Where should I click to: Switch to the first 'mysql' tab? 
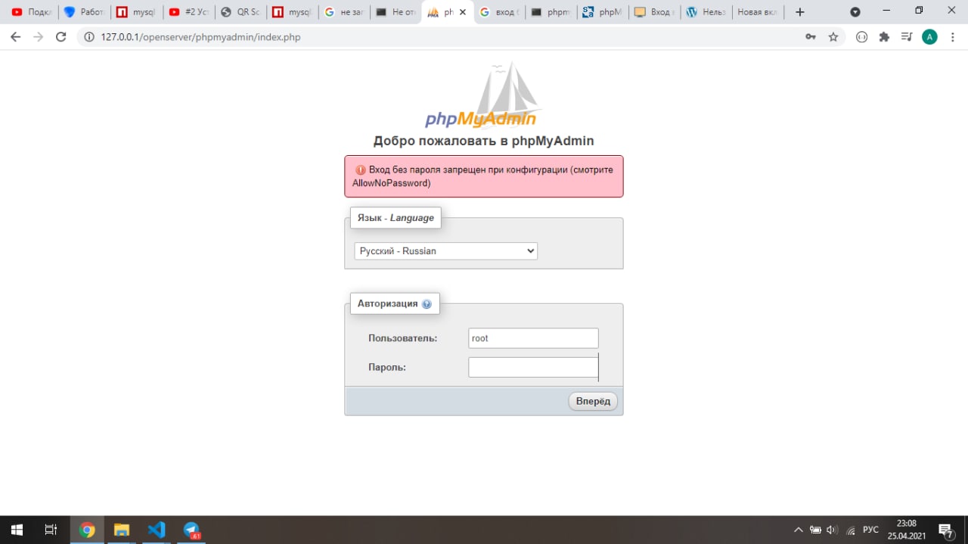[x=135, y=12]
